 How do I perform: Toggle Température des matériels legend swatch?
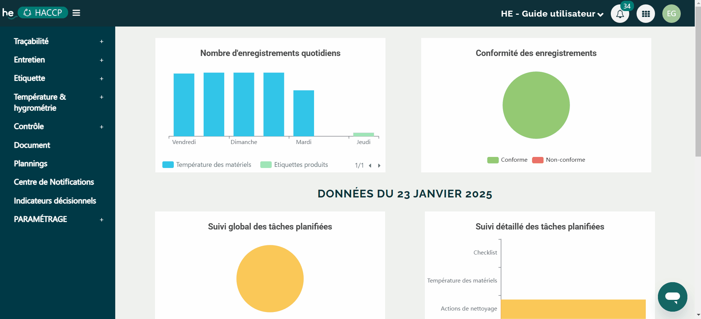pos(168,165)
